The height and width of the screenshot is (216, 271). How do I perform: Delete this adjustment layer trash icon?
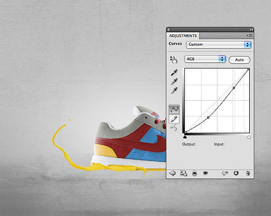coord(248,173)
